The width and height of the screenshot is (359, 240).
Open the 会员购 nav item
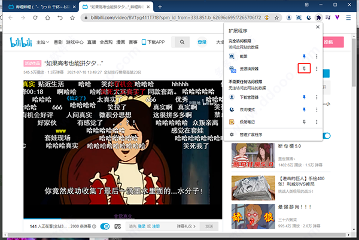point(106,42)
